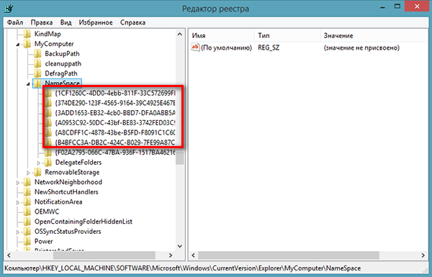Select the OEMWC folder icon
Screen dimensions: 432x277
27,212
